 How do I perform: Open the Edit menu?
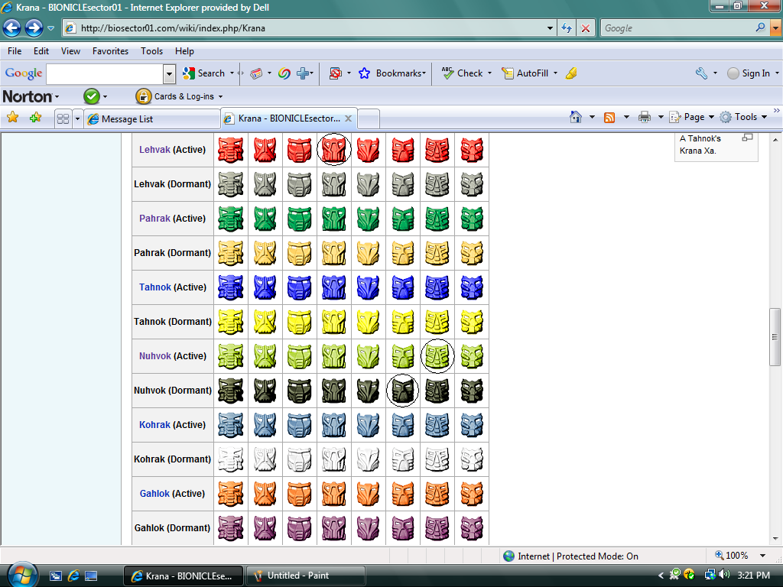(x=41, y=51)
